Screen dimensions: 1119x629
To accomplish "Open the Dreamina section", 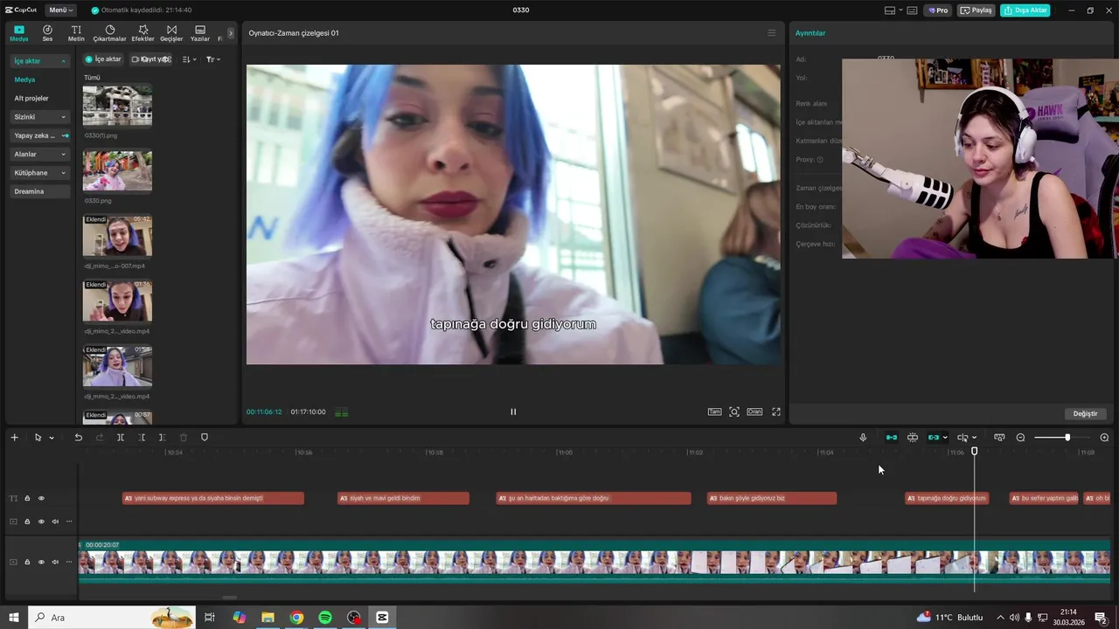I will point(39,191).
